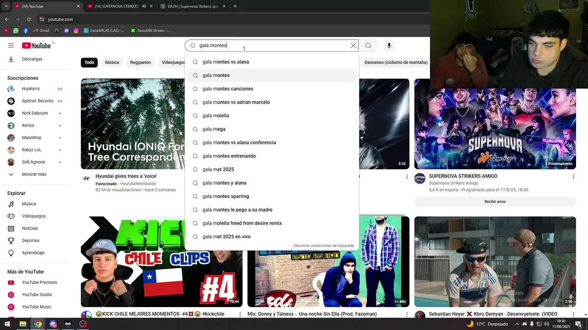Viewport: 588px width, 330px height.
Task: Open the tab search dropdown arrow
Action: (6, 6)
